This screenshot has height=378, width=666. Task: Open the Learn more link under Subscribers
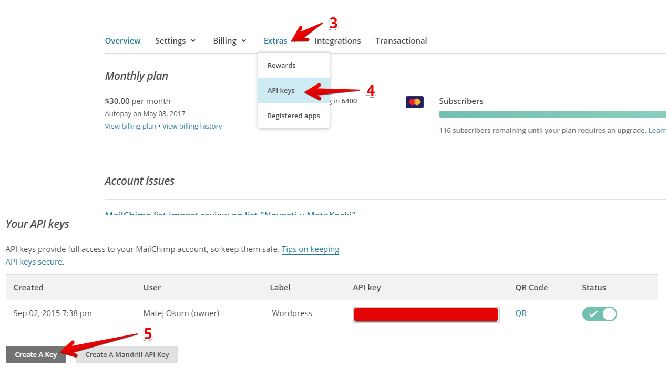[657, 130]
